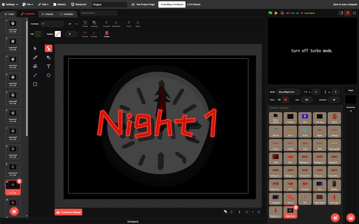Open the File menu
The width and height of the screenshot is (359, 224).
[28, 4]
